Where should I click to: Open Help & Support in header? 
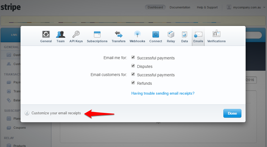[207, 7]
